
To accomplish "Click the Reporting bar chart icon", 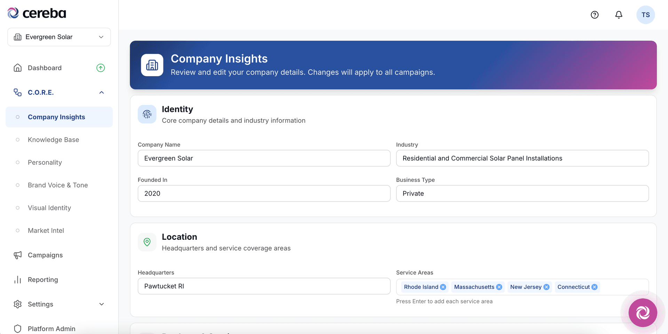I will coord(17,279).
